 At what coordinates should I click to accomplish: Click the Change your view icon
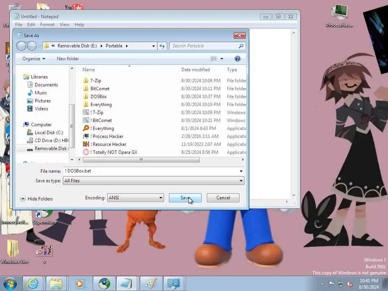pos(213,59)
